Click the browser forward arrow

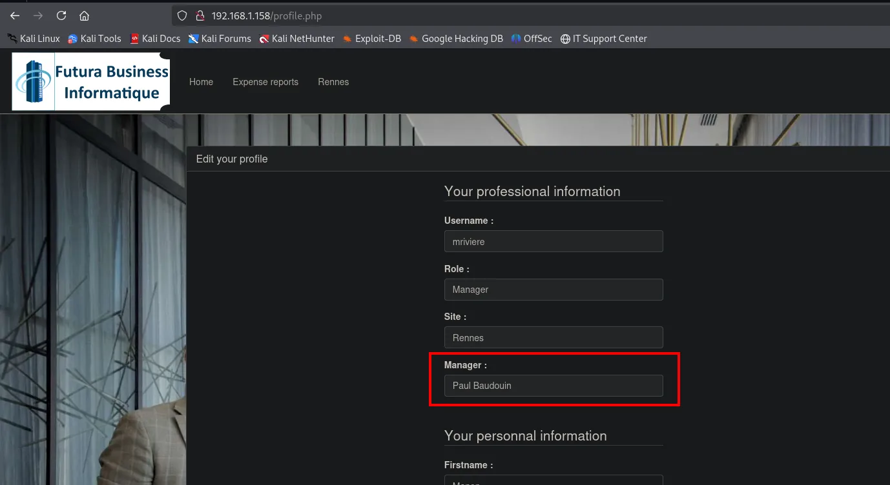[38, 15]
